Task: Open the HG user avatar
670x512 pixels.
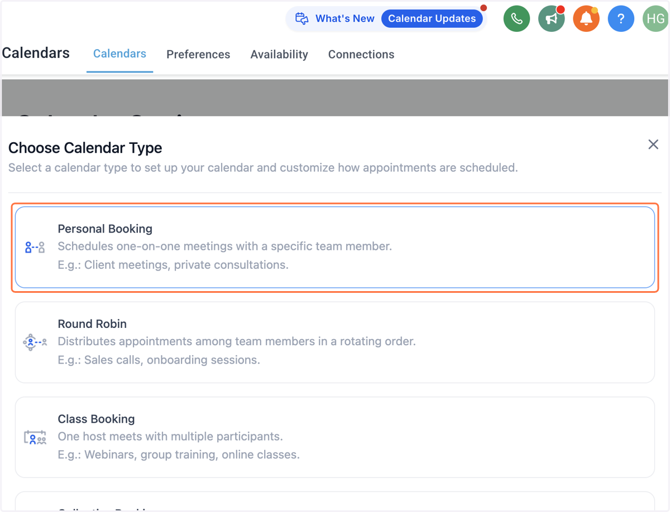Action: (x=655, y=19)
